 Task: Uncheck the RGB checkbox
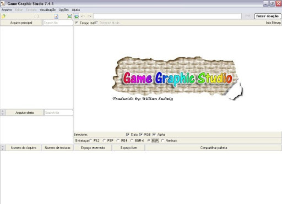click(141, 135)
